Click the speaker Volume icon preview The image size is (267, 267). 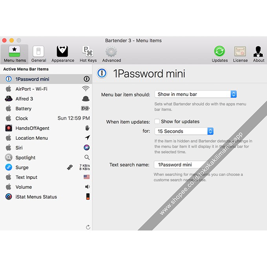(x=87, y=187)
